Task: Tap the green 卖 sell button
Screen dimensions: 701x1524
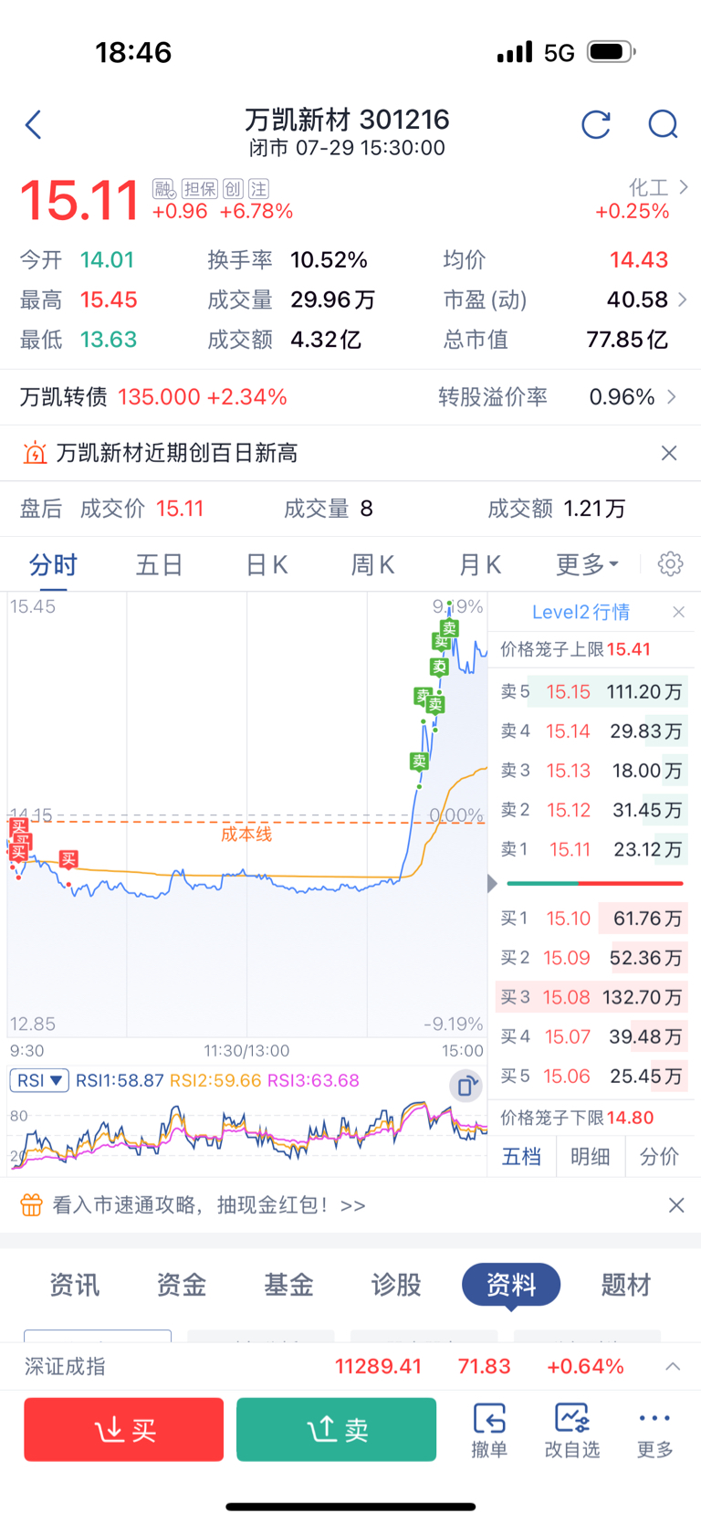Action: [336, 1429]
